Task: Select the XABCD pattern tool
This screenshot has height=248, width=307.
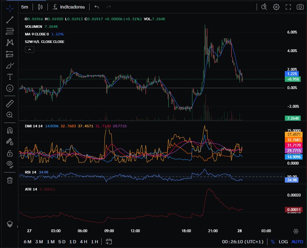Action: coord(10,42)
